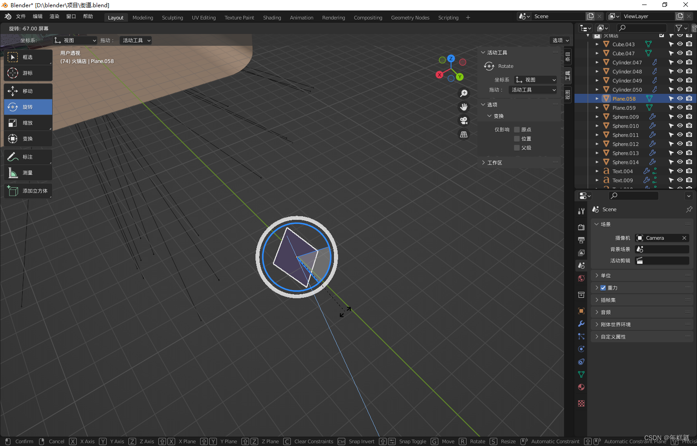Open the 编辑 menu

point(37,16)
